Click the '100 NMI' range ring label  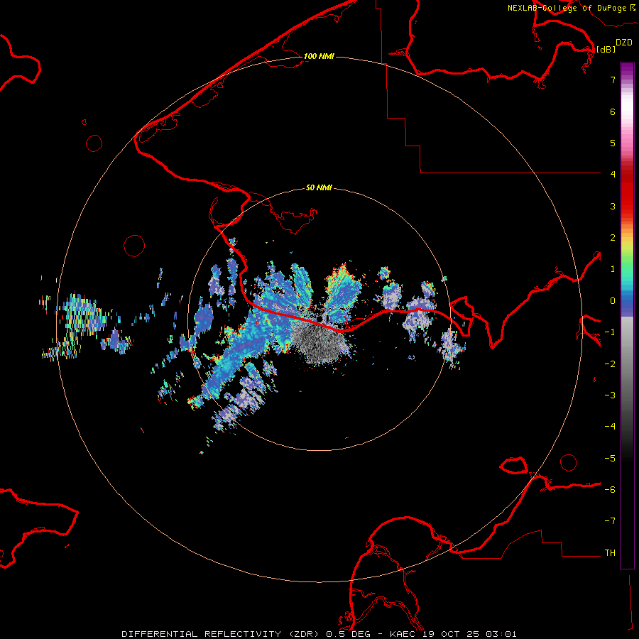click(319, 56)
